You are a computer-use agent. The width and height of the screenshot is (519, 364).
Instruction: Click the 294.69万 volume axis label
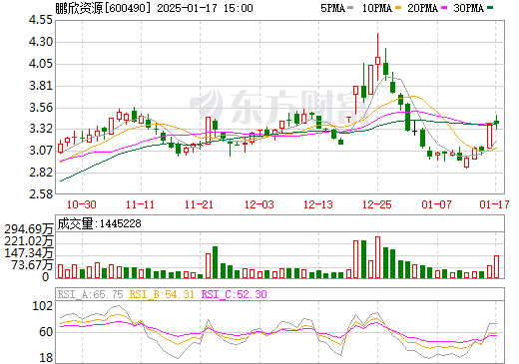(29, 229)
